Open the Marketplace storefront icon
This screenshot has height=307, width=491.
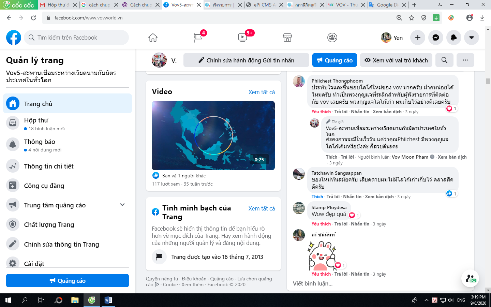click(x=287, y=38)
